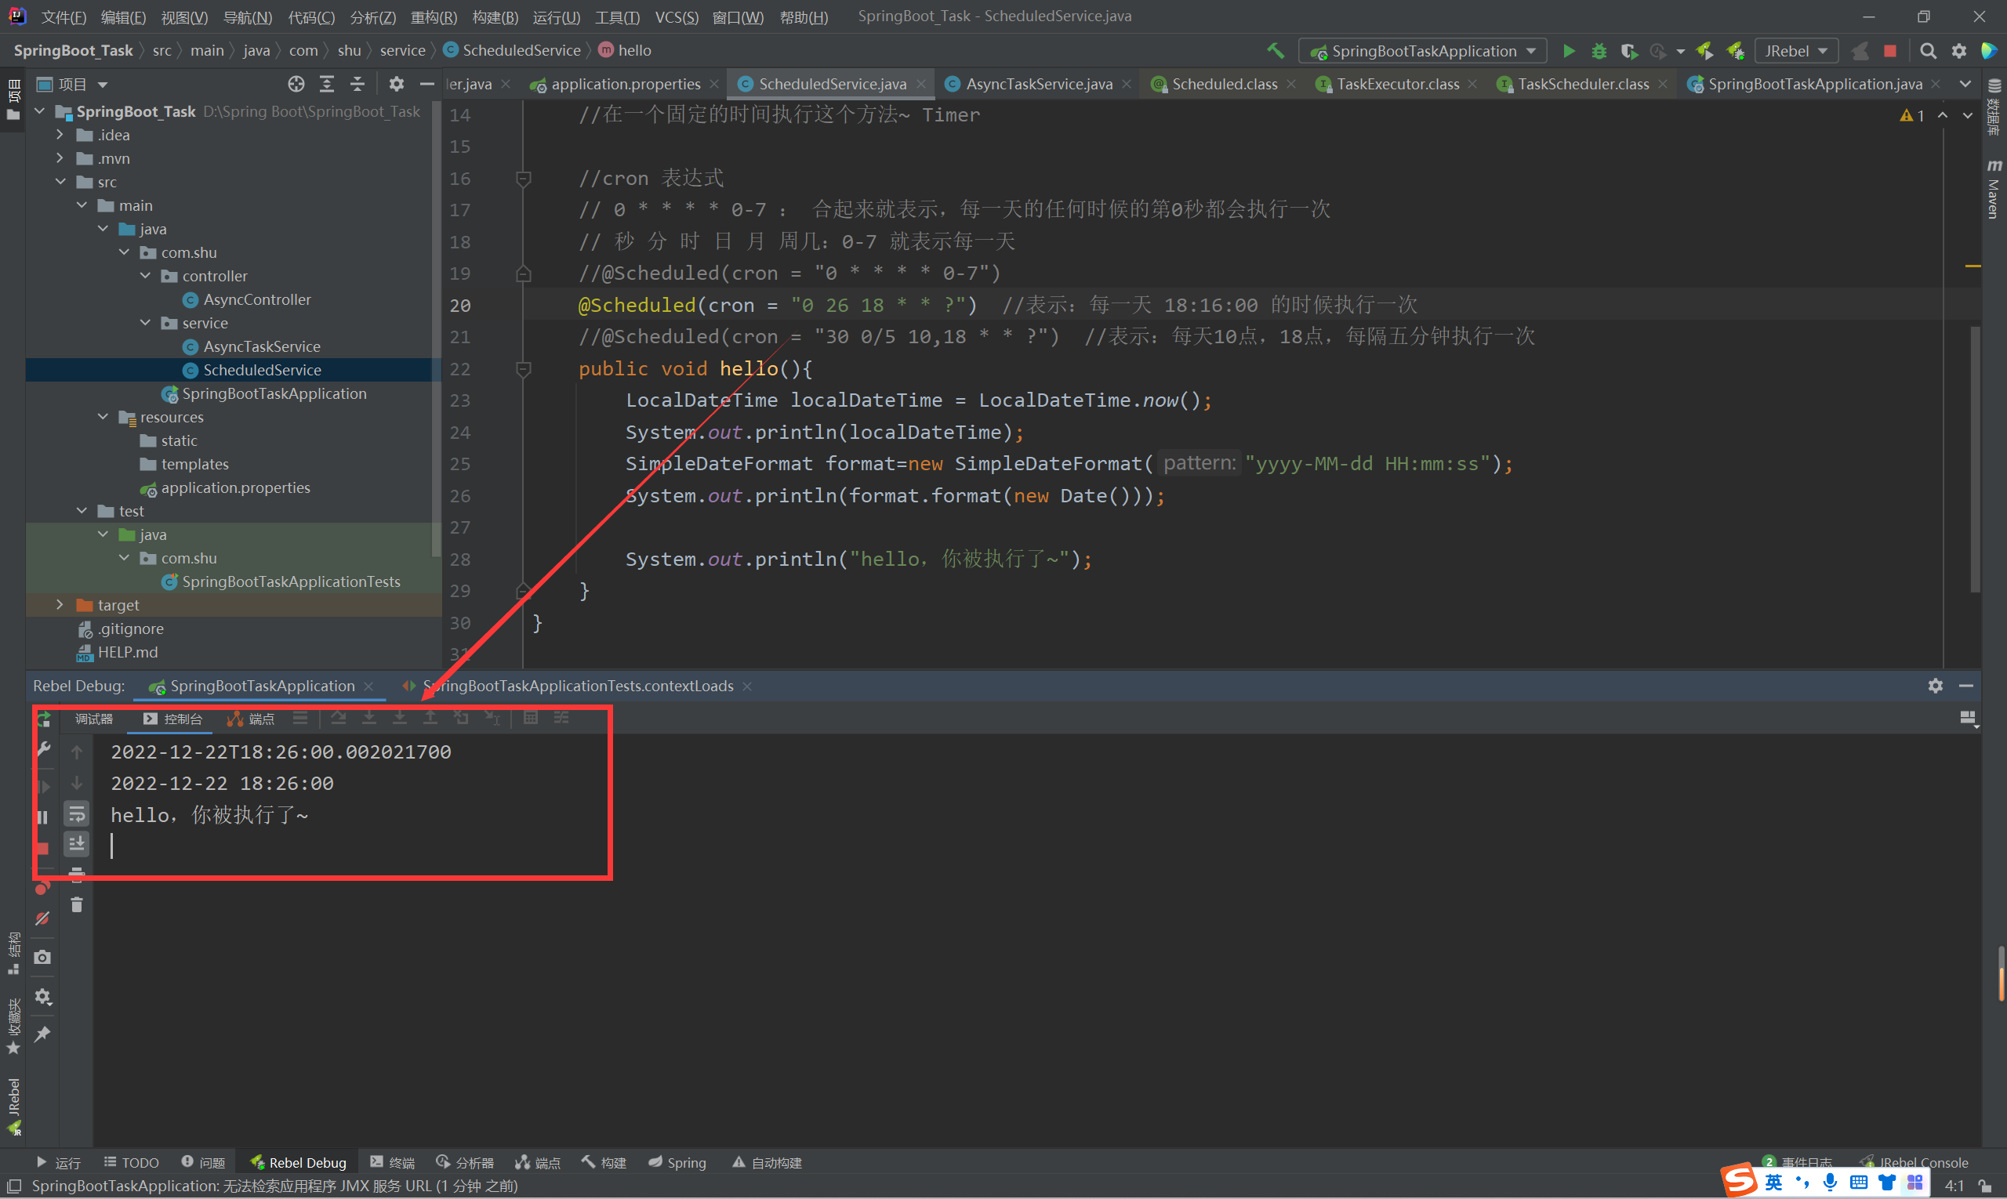The image size is (2007, 1199).
Task: Toggle mute breakpoints in the debug sidebar
Action: 43,918
